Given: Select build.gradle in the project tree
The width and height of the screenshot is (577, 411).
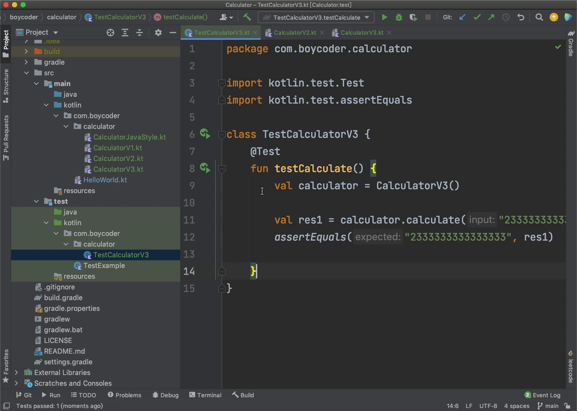Looking at the screenshot, I should point(63,298).
